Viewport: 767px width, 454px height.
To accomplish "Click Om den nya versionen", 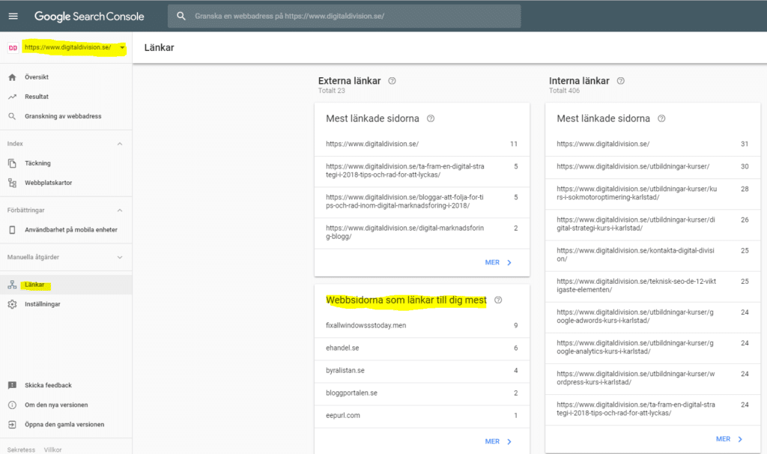I will tap(56, 405).
